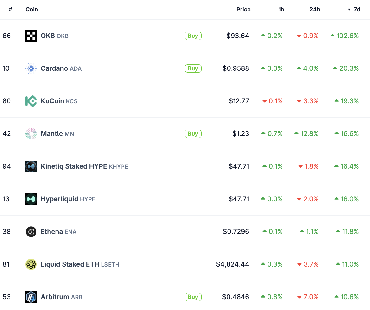The image size is (370, 310).
Task: Click the Liquid Staked ETH logo
Action: tap(31, 264)
